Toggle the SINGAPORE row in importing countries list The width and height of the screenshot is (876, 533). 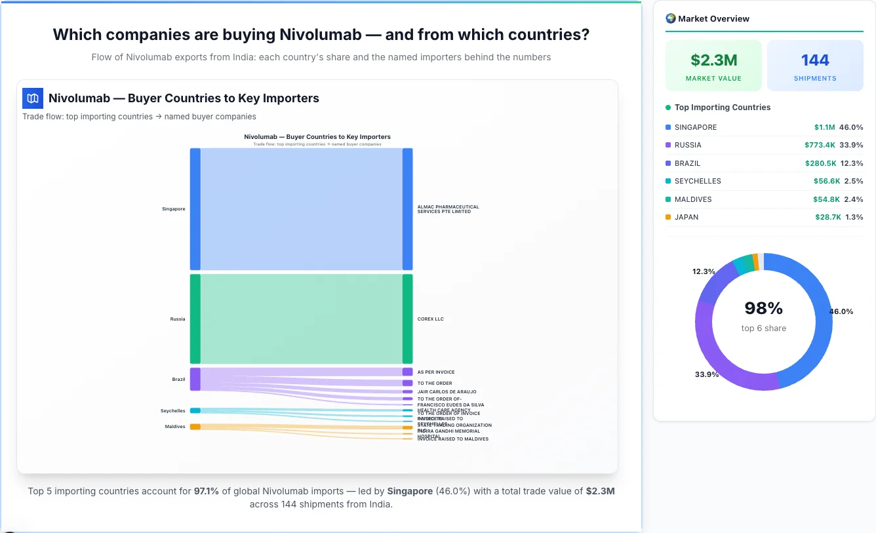pos(764,127)
